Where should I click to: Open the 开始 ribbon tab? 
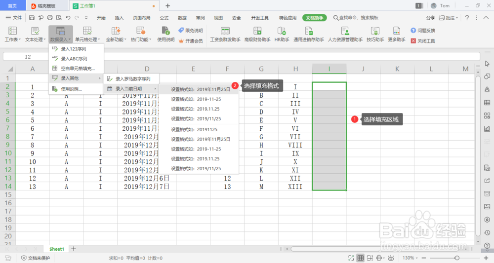(101, 18)
